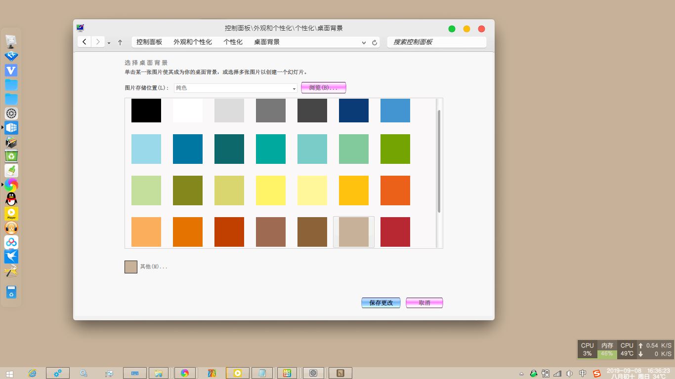Select the black color swatch
This screenshot has height=379, width=675.
pos(146,111)
